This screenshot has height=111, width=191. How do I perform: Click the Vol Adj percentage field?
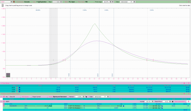[x=148, y=102]
